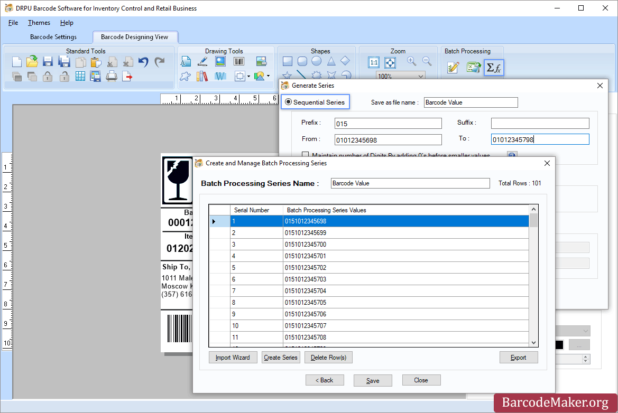Redo the last undone action
This screenshot has height=413, width=618.
[x=159, y=62]
